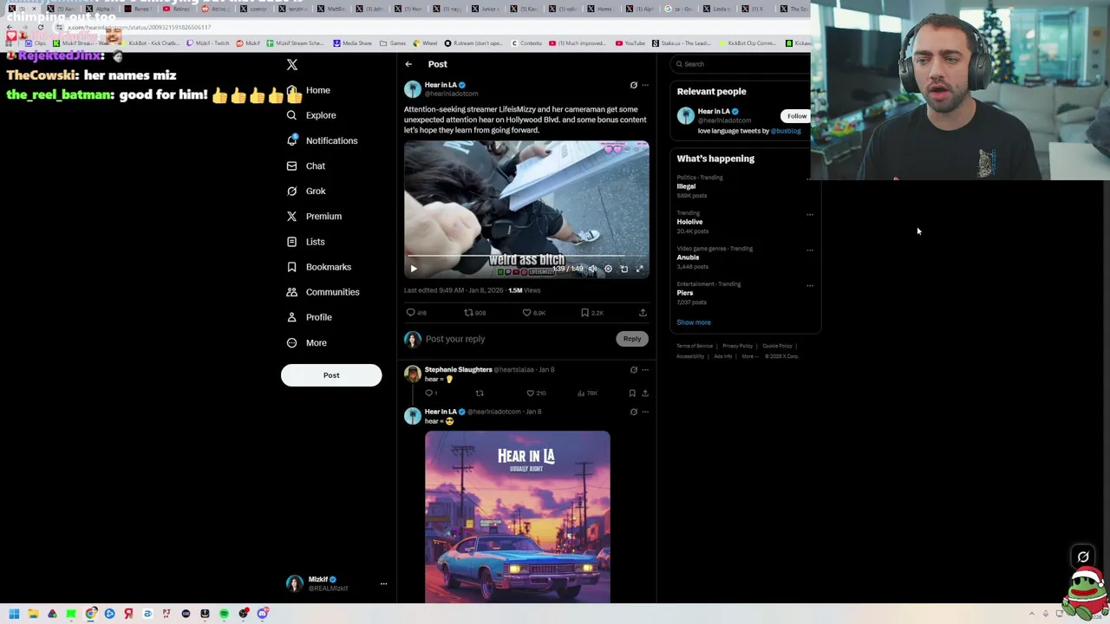Screen dimensions: 1110x624
Task: Follow Hear in LA
Action: click(x=796, y=116)
